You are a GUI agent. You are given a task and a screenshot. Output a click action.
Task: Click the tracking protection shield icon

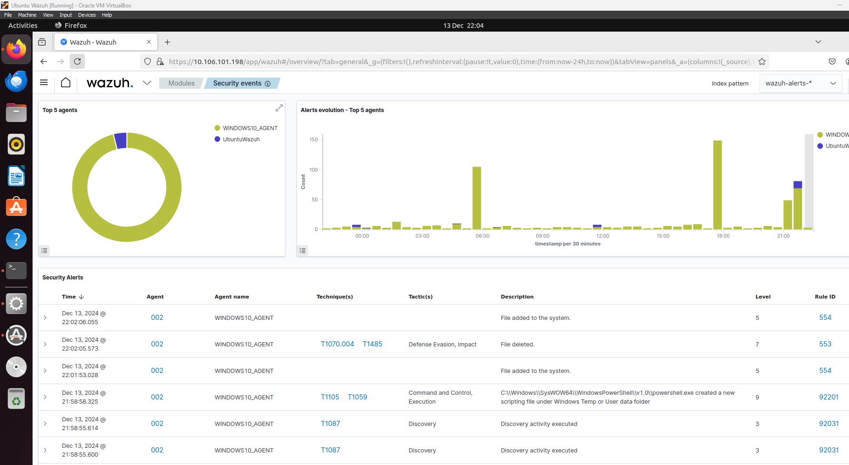click(147, 61)
